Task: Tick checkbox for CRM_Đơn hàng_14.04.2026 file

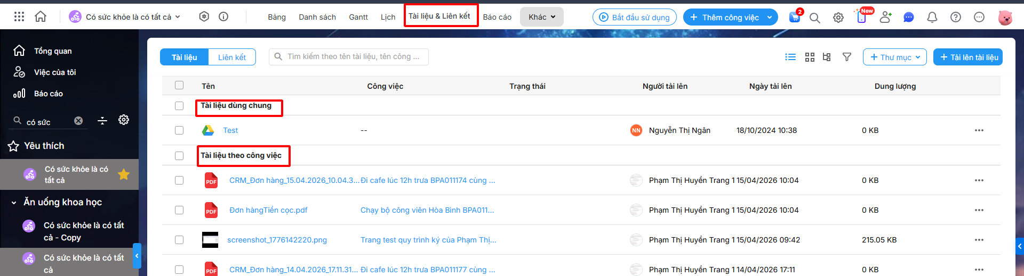Action: coord(179,270)
